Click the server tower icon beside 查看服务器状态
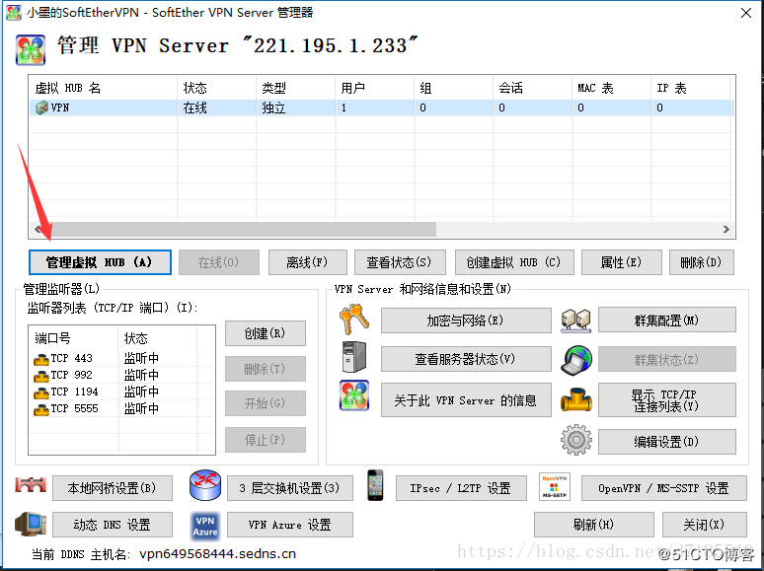 354,357
